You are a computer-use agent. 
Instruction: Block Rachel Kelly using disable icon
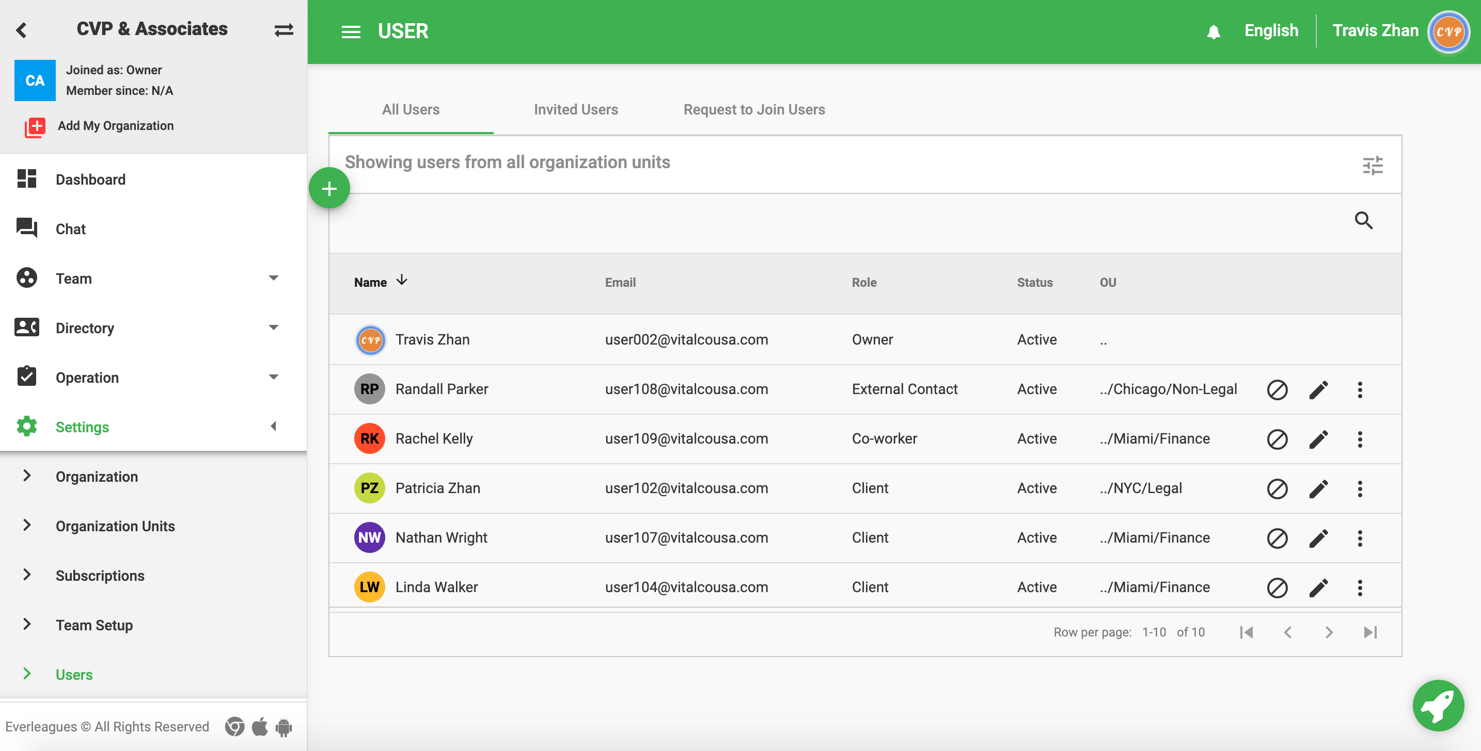(x=1277, y=439)
